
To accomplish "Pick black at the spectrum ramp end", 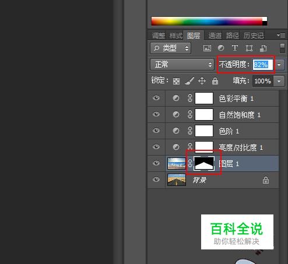I will point(265,23).
